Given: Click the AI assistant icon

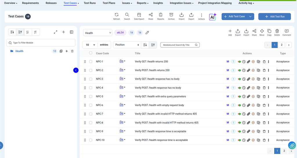Looking at the screenshot, I should point(213,16).
